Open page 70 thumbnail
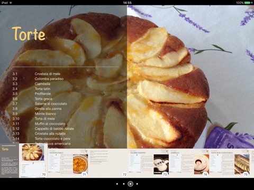Viewport: 254px width, 190px height. [x=33, y=161]
